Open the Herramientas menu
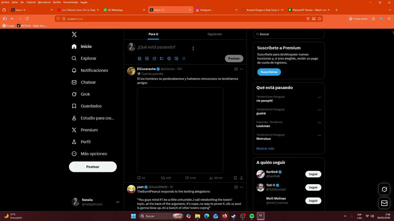This screenshot has width=394, height=221. (x=70, y=2)
